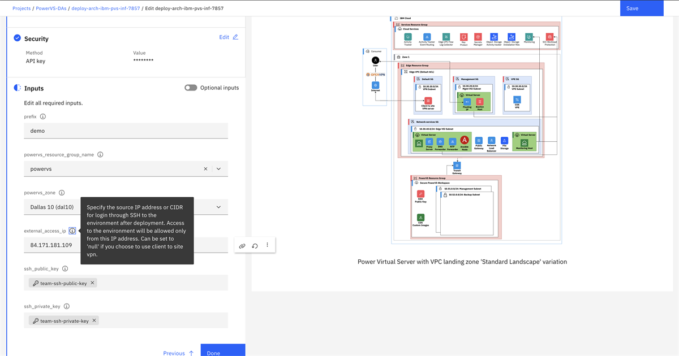Remove the team-ssh-private-key tag
The image size is (679, 356).
click(x=94, y=320)
